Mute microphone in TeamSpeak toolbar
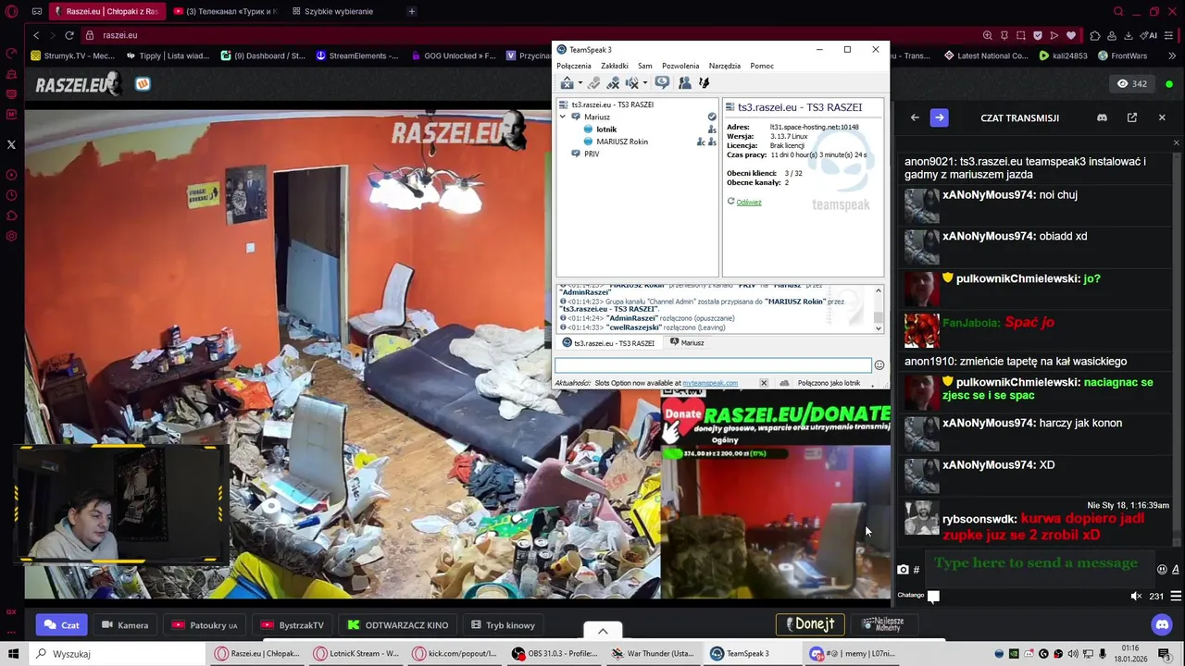This screenshot has height=666, width=1185. pyautogui.click(x=613, y=83)
